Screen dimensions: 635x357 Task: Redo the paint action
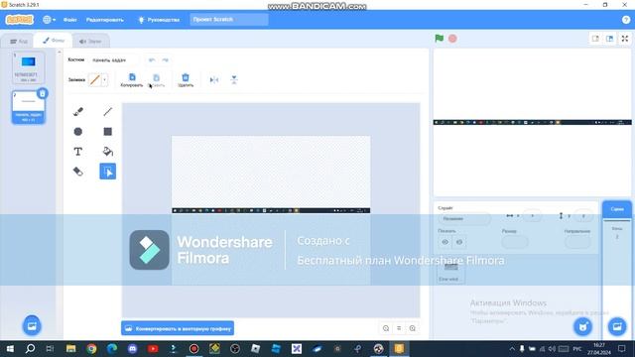coord(166,59)
